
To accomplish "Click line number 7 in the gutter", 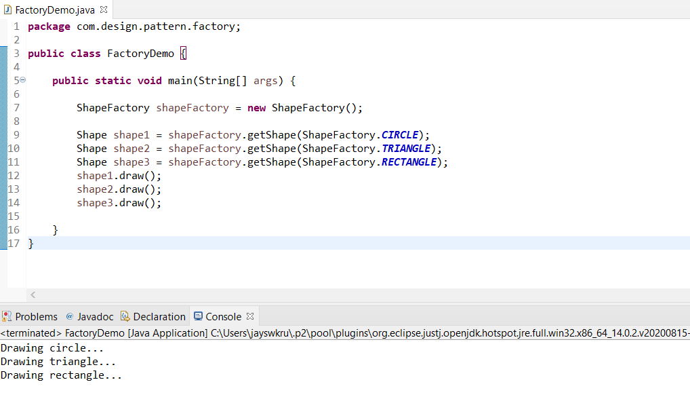I will [x=16, y=108].
